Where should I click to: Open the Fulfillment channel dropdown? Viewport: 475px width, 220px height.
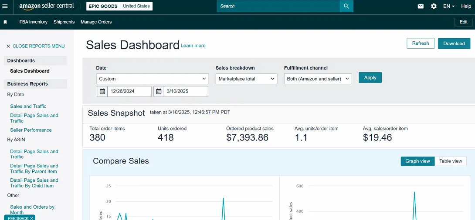point(318,79)
